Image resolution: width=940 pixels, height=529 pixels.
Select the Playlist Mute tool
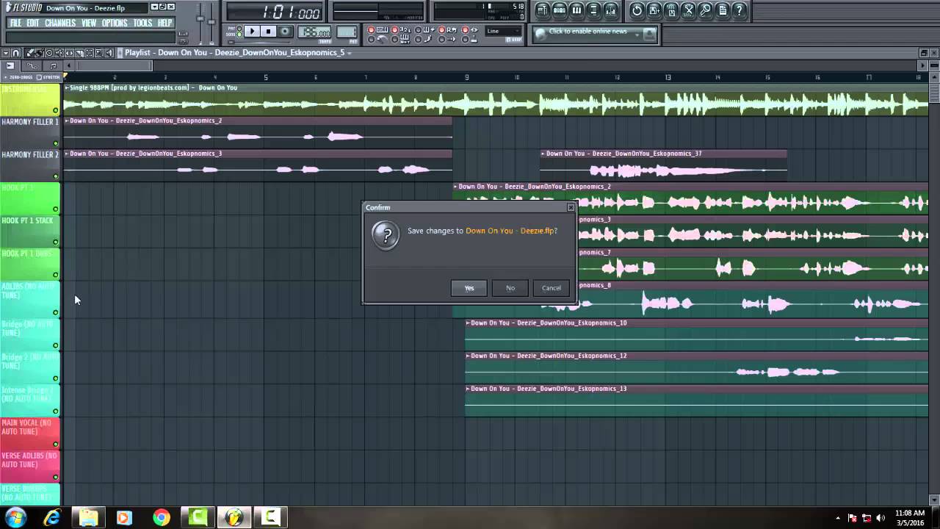click(59, 53)
